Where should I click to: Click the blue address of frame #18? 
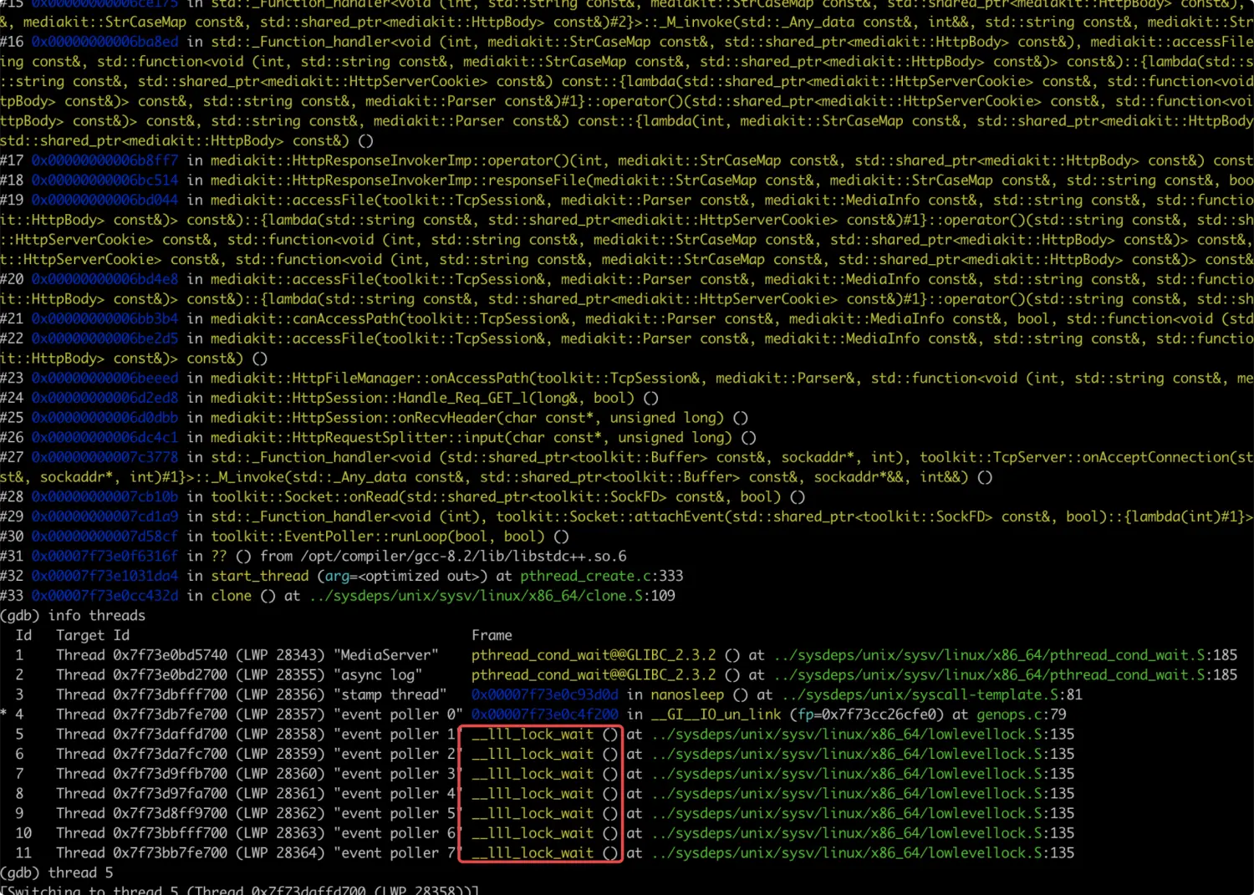pos(104,180)
